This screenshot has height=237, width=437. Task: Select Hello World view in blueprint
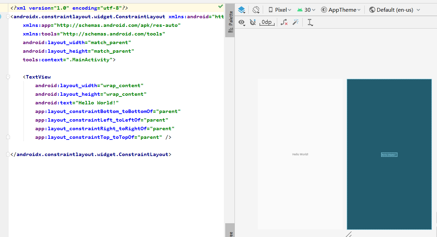389,155
